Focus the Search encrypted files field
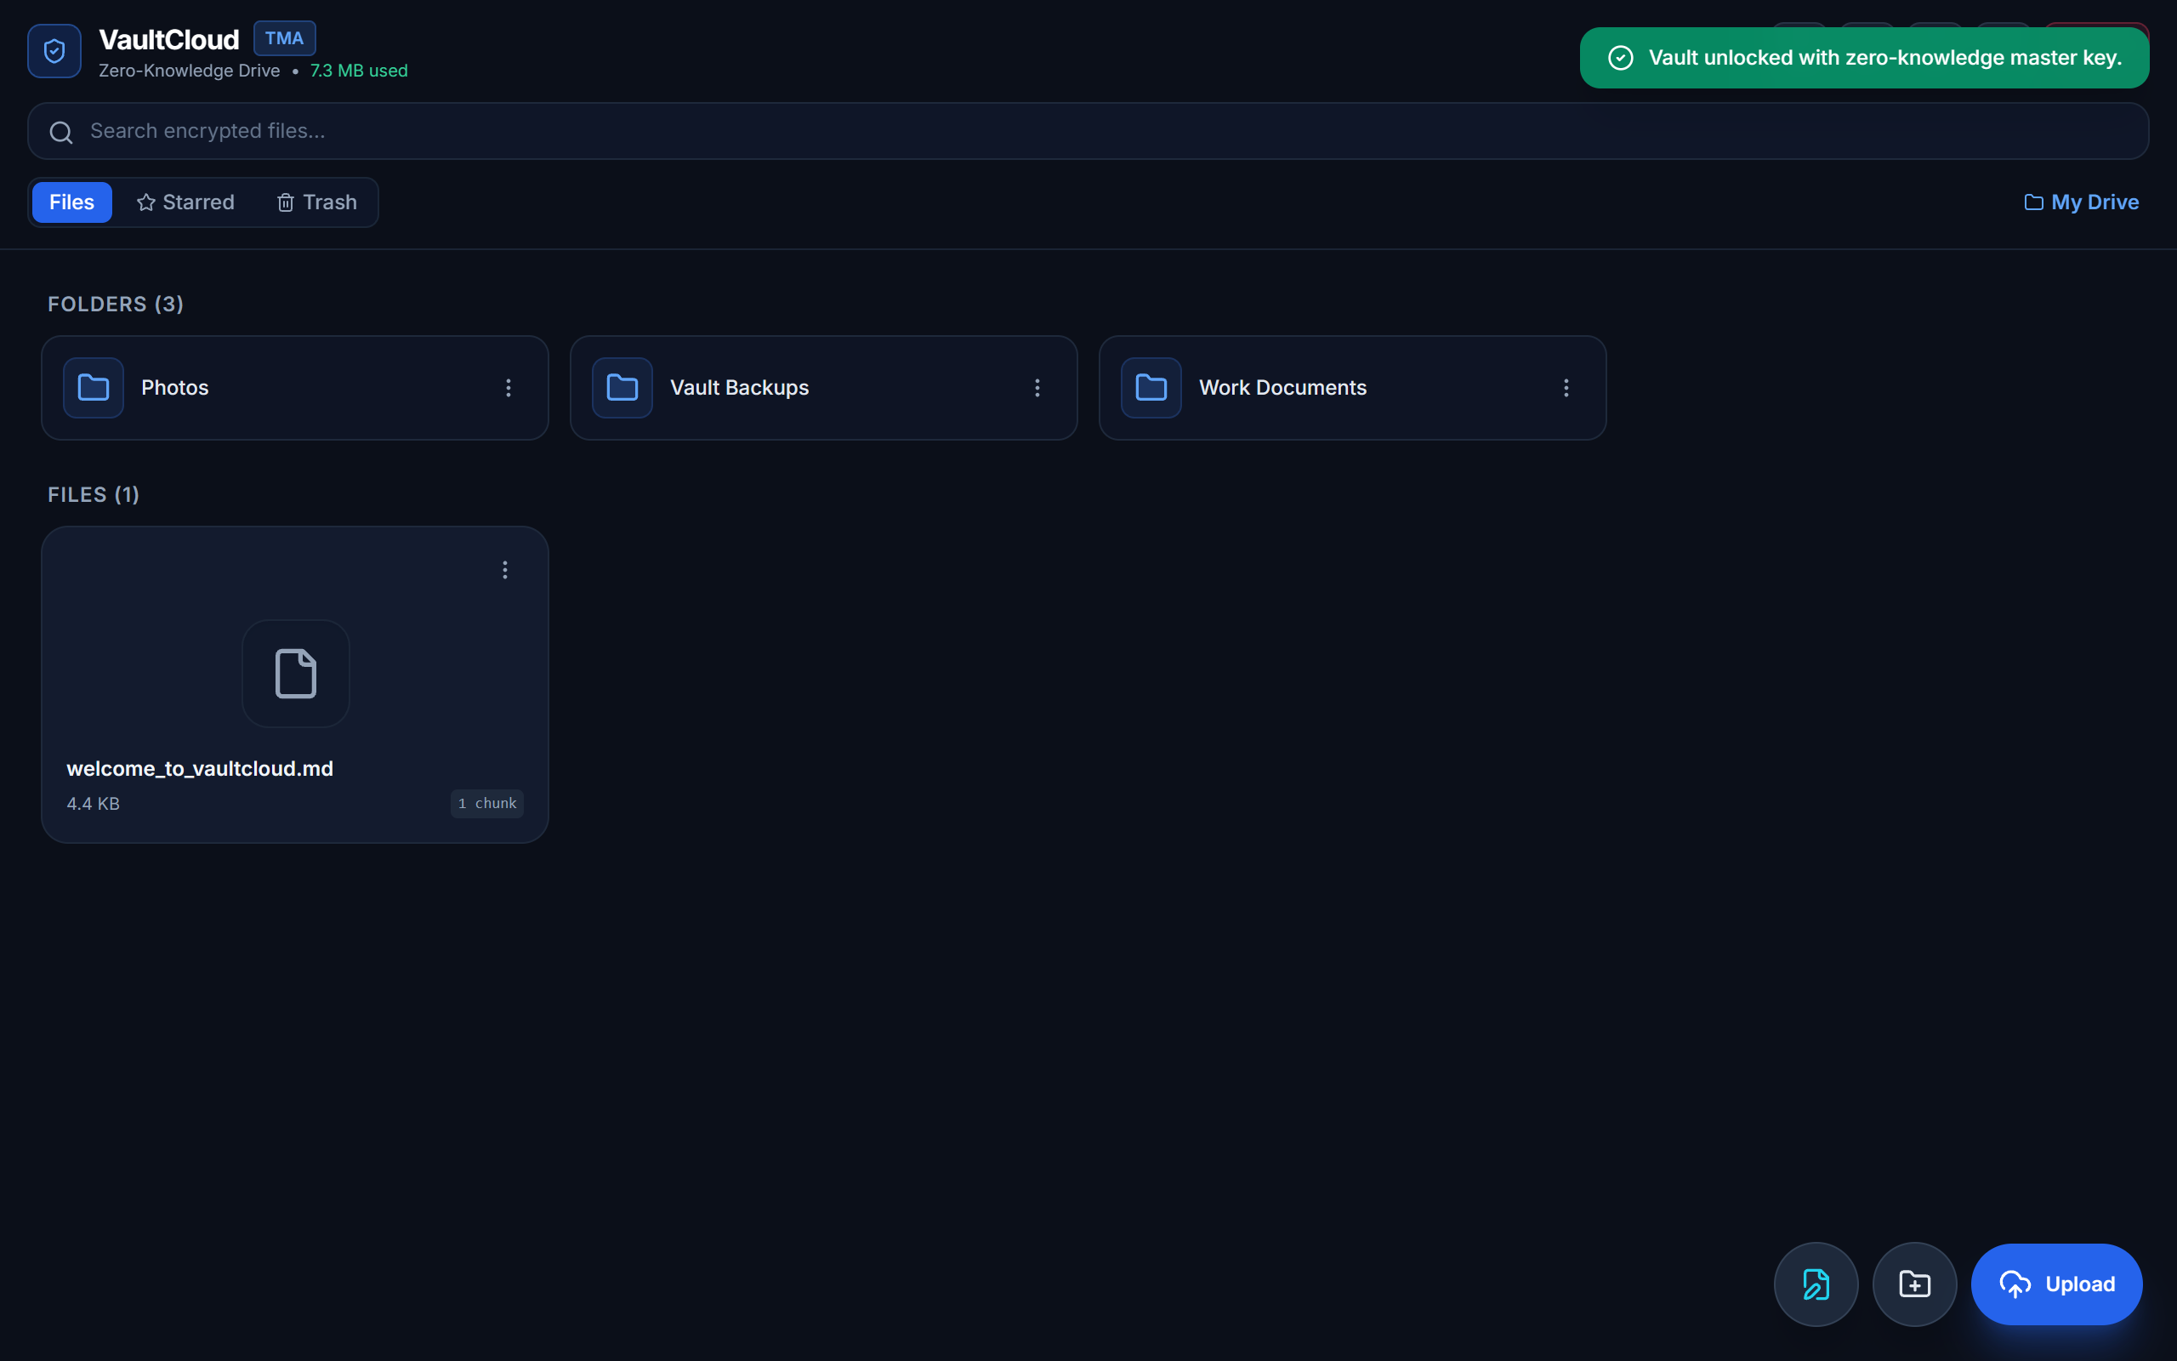Viewport: 2177px width, 1361px height. (x=1088, y=131)
